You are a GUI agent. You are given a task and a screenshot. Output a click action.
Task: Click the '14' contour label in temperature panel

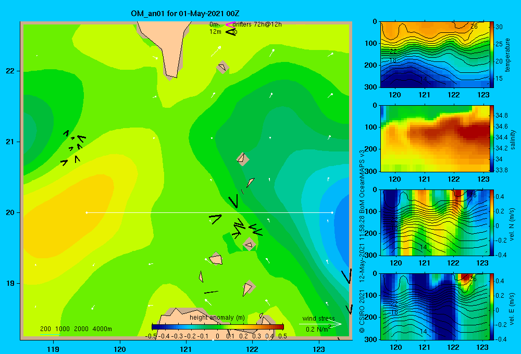click(423, 79)
